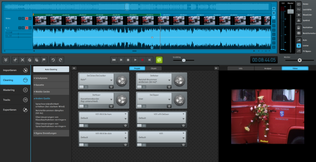Open DeNoiser settings gear
This screenshot has height=162, width=316.
[x=169, y=87]
